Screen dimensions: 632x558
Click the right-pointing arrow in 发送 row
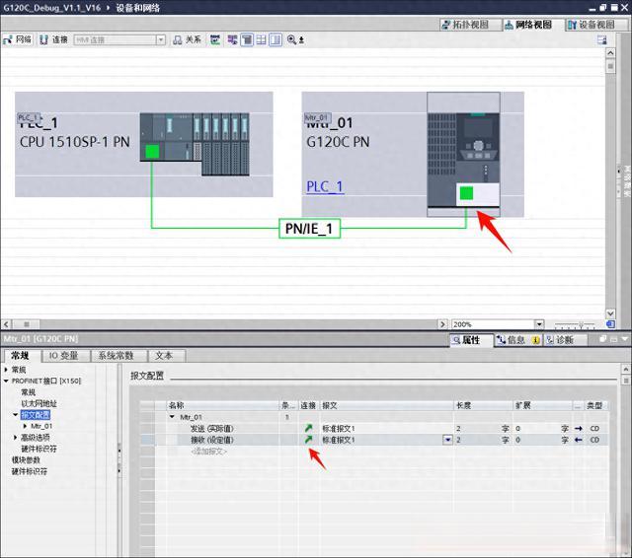(579, 429)
